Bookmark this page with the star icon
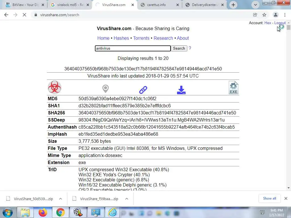291x218 pixels. [x=264, y=15]
